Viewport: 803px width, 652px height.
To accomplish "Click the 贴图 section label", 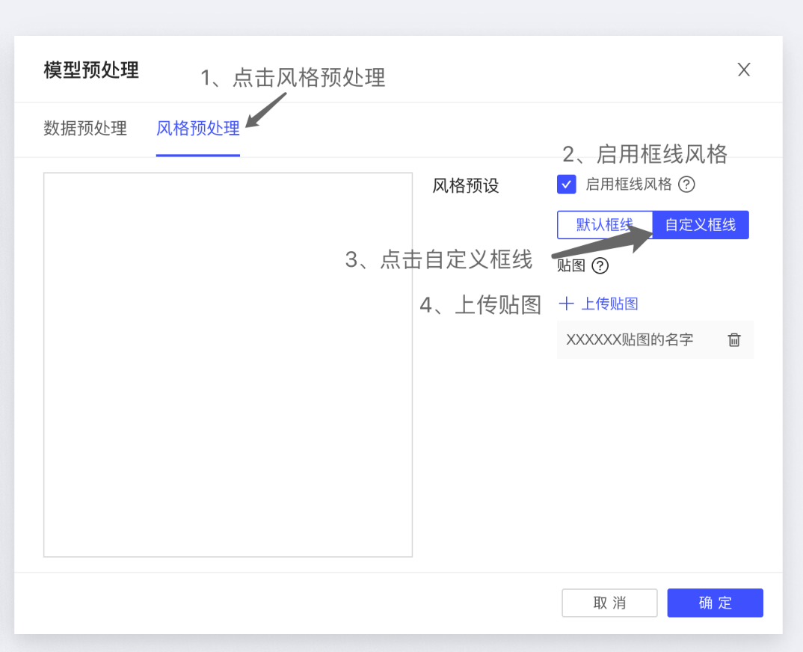I will pyautogui.click(x=571, y=266).
